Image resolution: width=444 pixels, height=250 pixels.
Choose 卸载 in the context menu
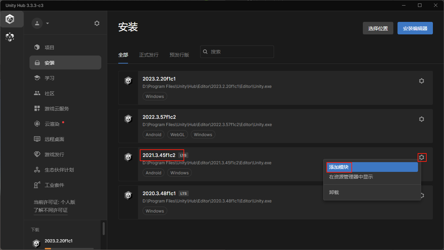tap(372, 192)
